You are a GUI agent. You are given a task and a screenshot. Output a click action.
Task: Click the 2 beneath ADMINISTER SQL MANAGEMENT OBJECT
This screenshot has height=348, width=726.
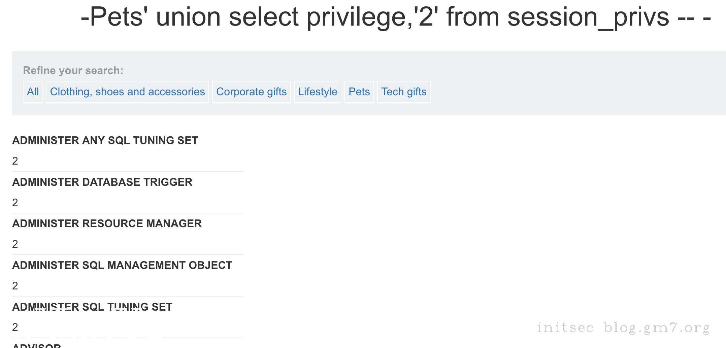(15, 286)
